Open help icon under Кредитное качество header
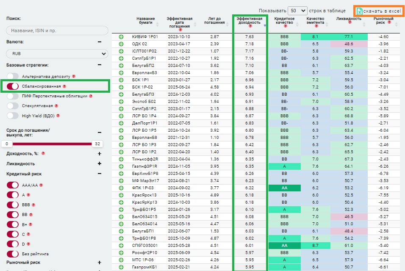Viewport: 405px width, 271px height. click(285, 26)
